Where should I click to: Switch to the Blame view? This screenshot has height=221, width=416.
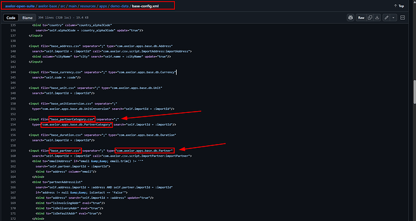pos(27,17)
